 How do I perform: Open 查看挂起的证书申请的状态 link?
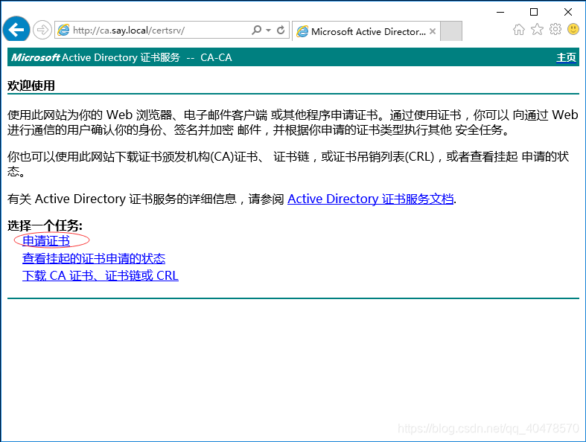pos(94,258)
